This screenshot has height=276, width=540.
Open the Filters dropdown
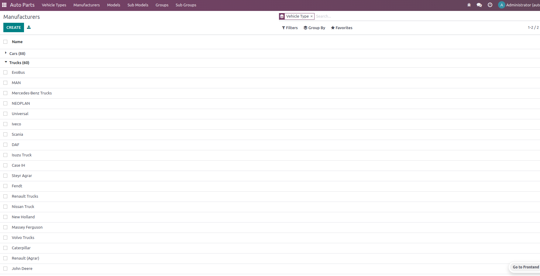tap(290, 28)
